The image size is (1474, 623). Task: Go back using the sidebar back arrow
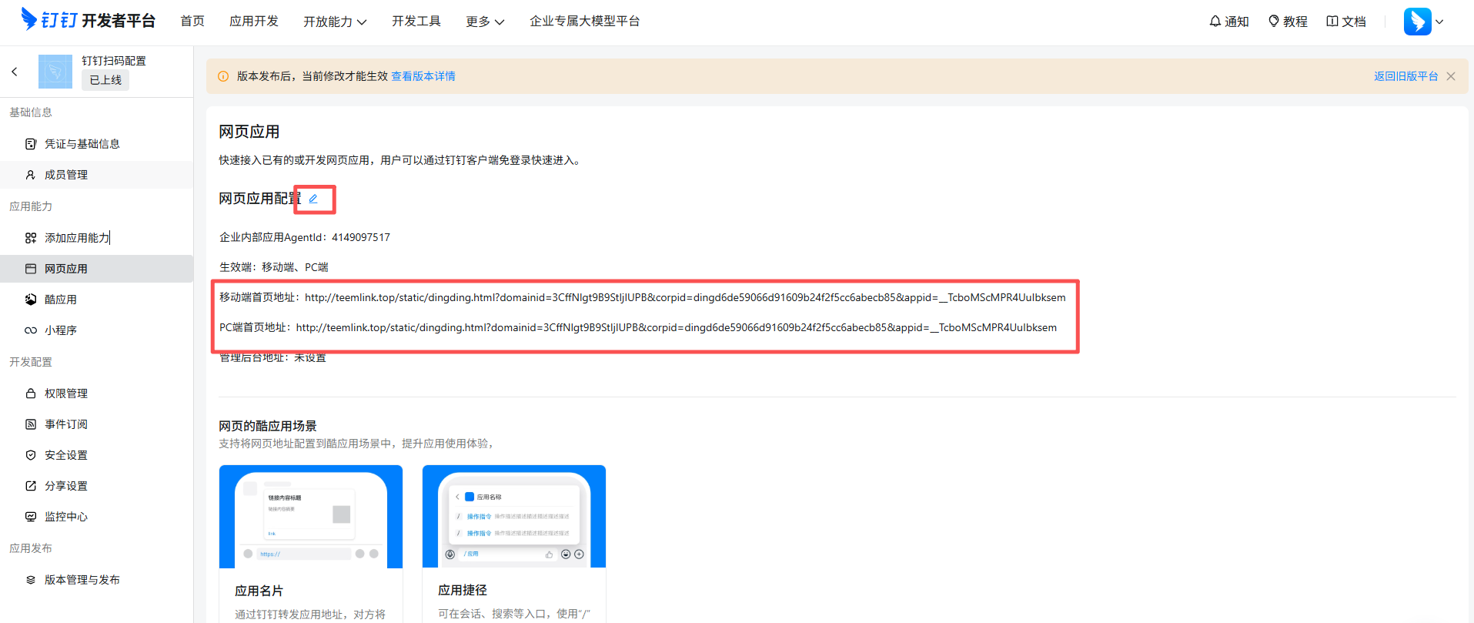pyautogui.click(x=15, y=72)
